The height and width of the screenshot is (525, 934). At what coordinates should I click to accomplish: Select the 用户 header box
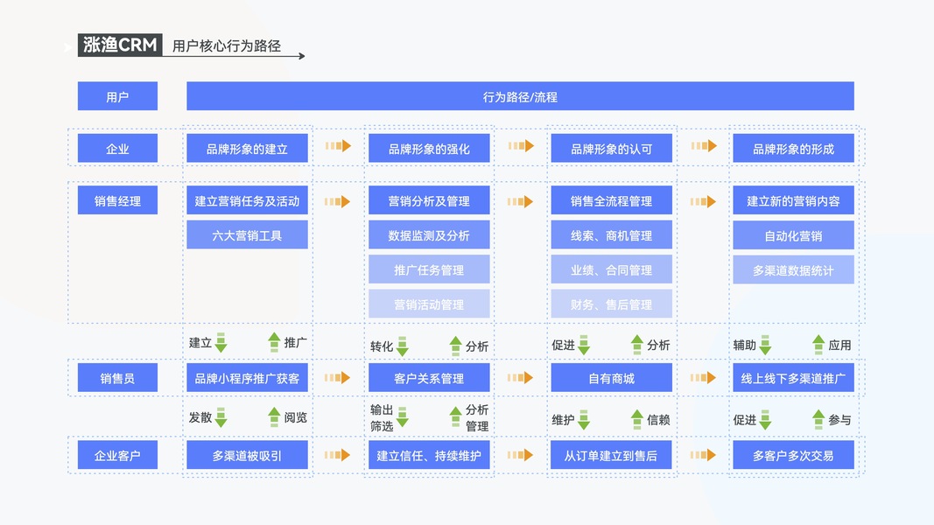click(x=117, y=96)
